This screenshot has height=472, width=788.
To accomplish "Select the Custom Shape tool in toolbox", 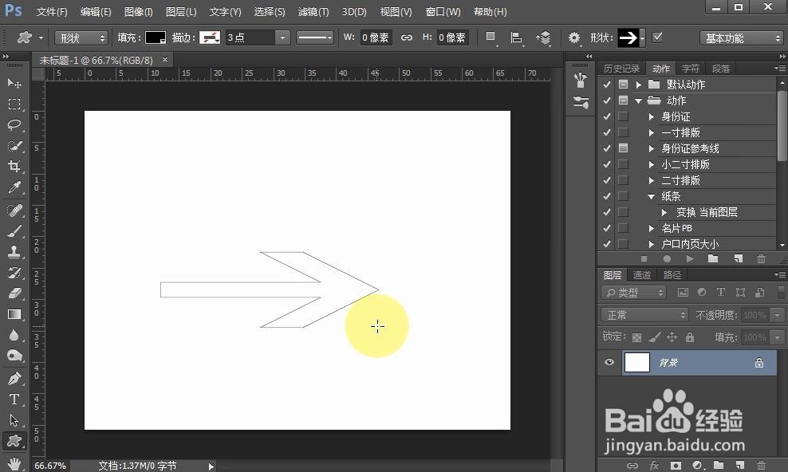I will point(14,441).
